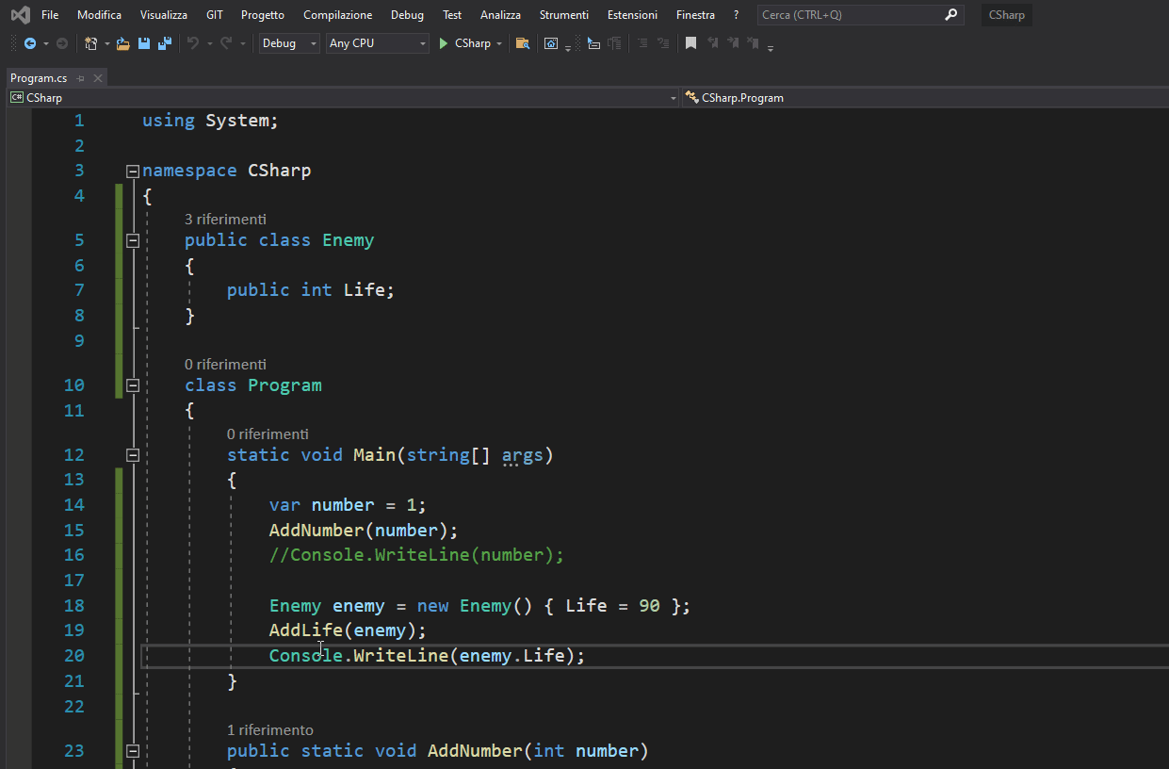The image size is (1169, 769).
Task: Click the undo arrow icon
Action: (193, 43)
